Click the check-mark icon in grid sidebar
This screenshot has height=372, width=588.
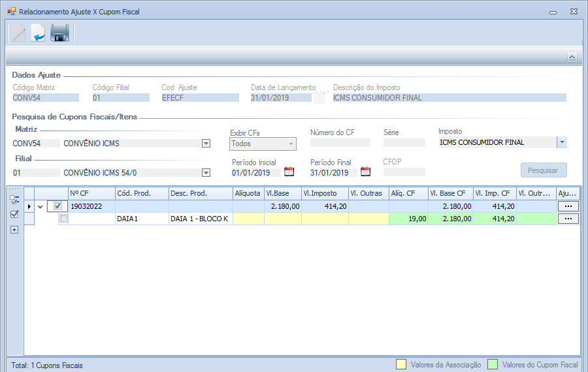pos(14,214)
